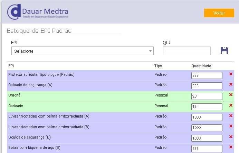Select quantity box for Calçado de segurança

coord(207,86)
